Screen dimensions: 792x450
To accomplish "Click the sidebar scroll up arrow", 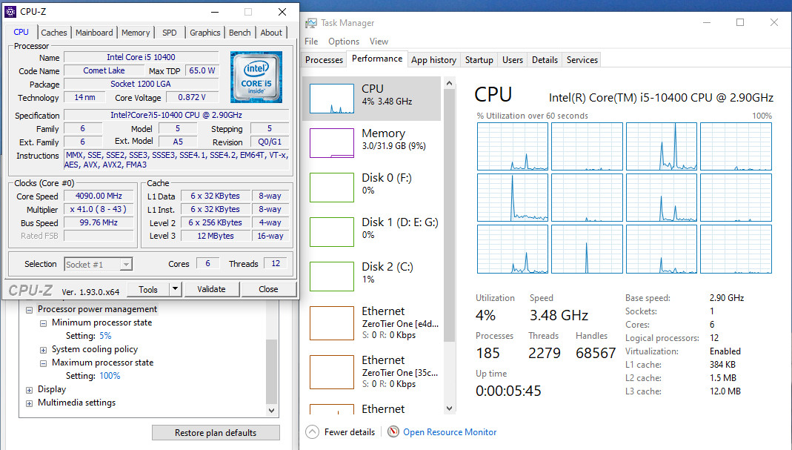I will pyautogui.click(x=449, y=83).
